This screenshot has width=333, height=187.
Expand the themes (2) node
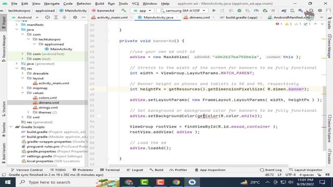[29, 112]
